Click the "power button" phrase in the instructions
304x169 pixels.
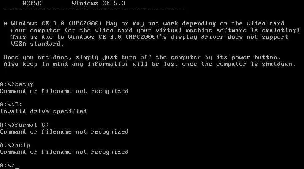256,57
